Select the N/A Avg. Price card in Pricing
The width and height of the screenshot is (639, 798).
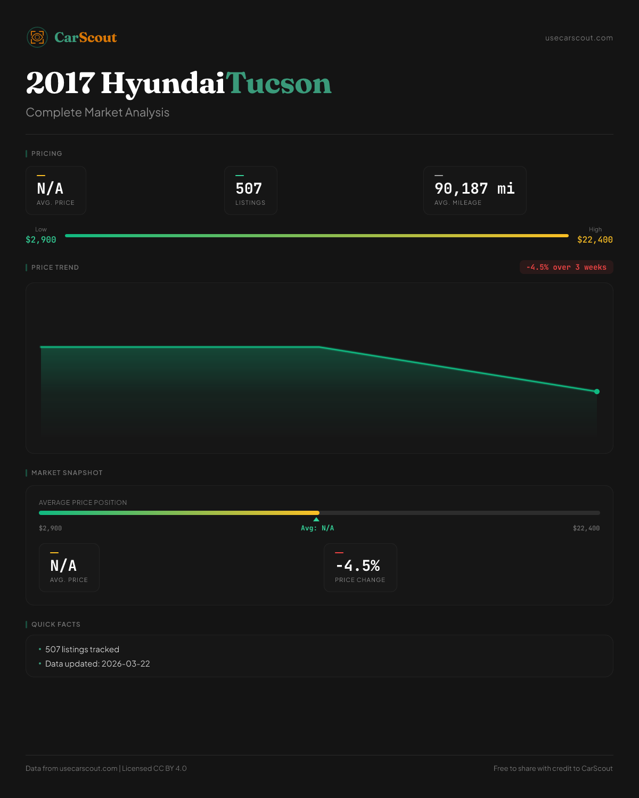[x=56, y=190]
